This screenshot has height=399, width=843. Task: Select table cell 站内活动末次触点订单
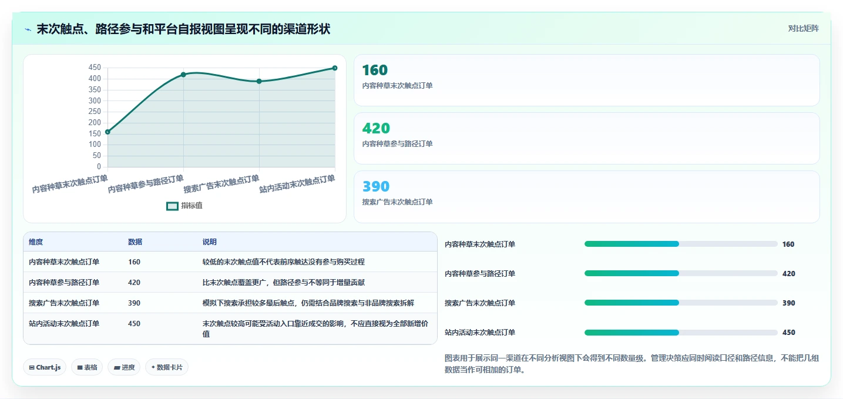[64, 324]
